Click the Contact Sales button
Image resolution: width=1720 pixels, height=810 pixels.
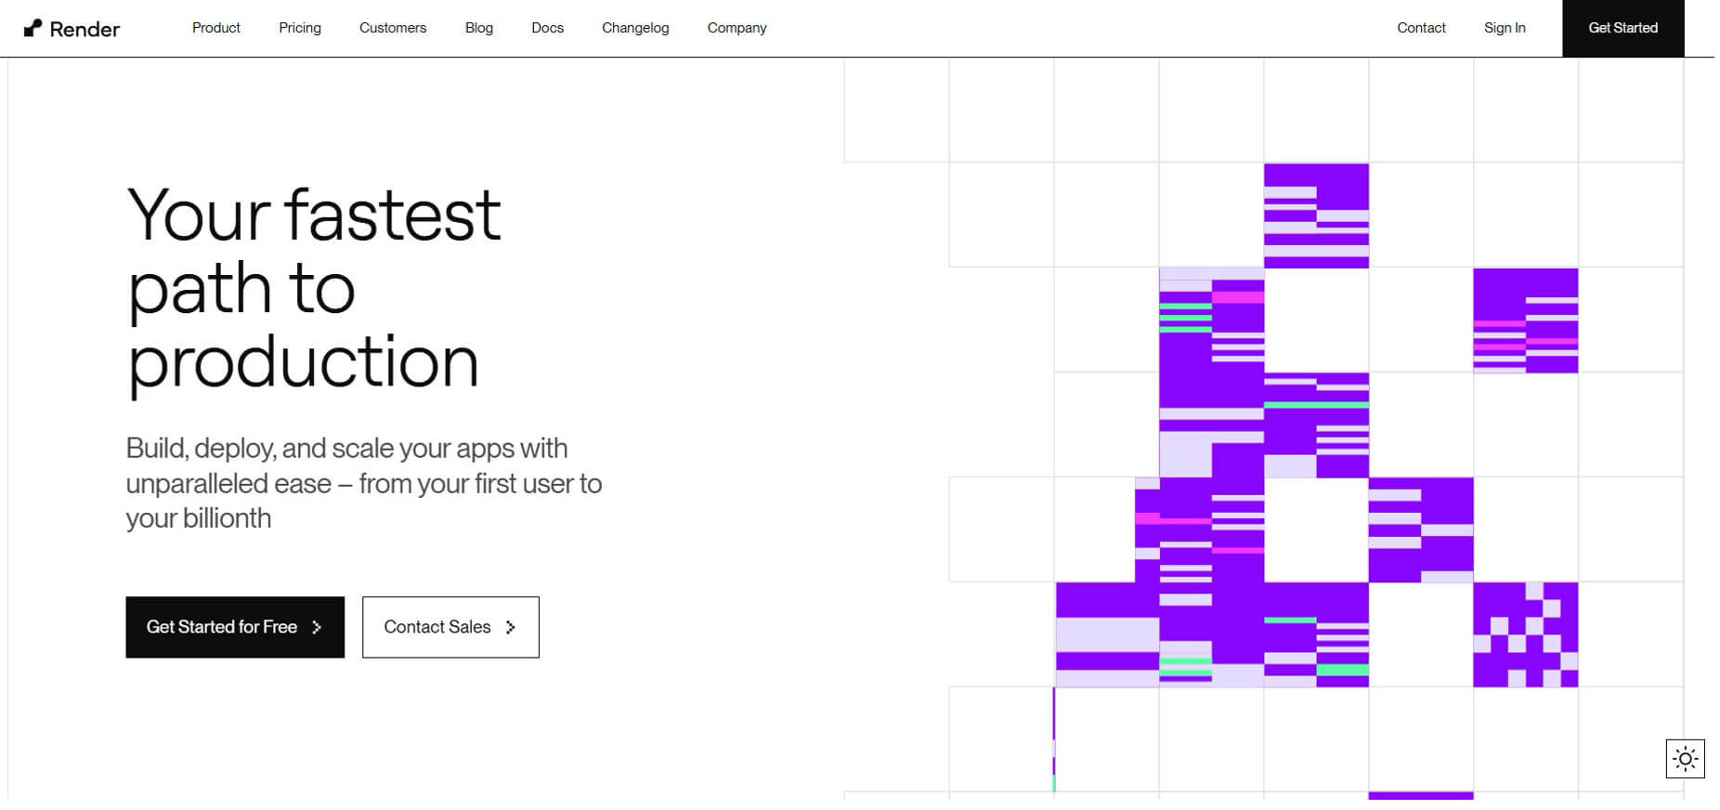click(450, 627)
